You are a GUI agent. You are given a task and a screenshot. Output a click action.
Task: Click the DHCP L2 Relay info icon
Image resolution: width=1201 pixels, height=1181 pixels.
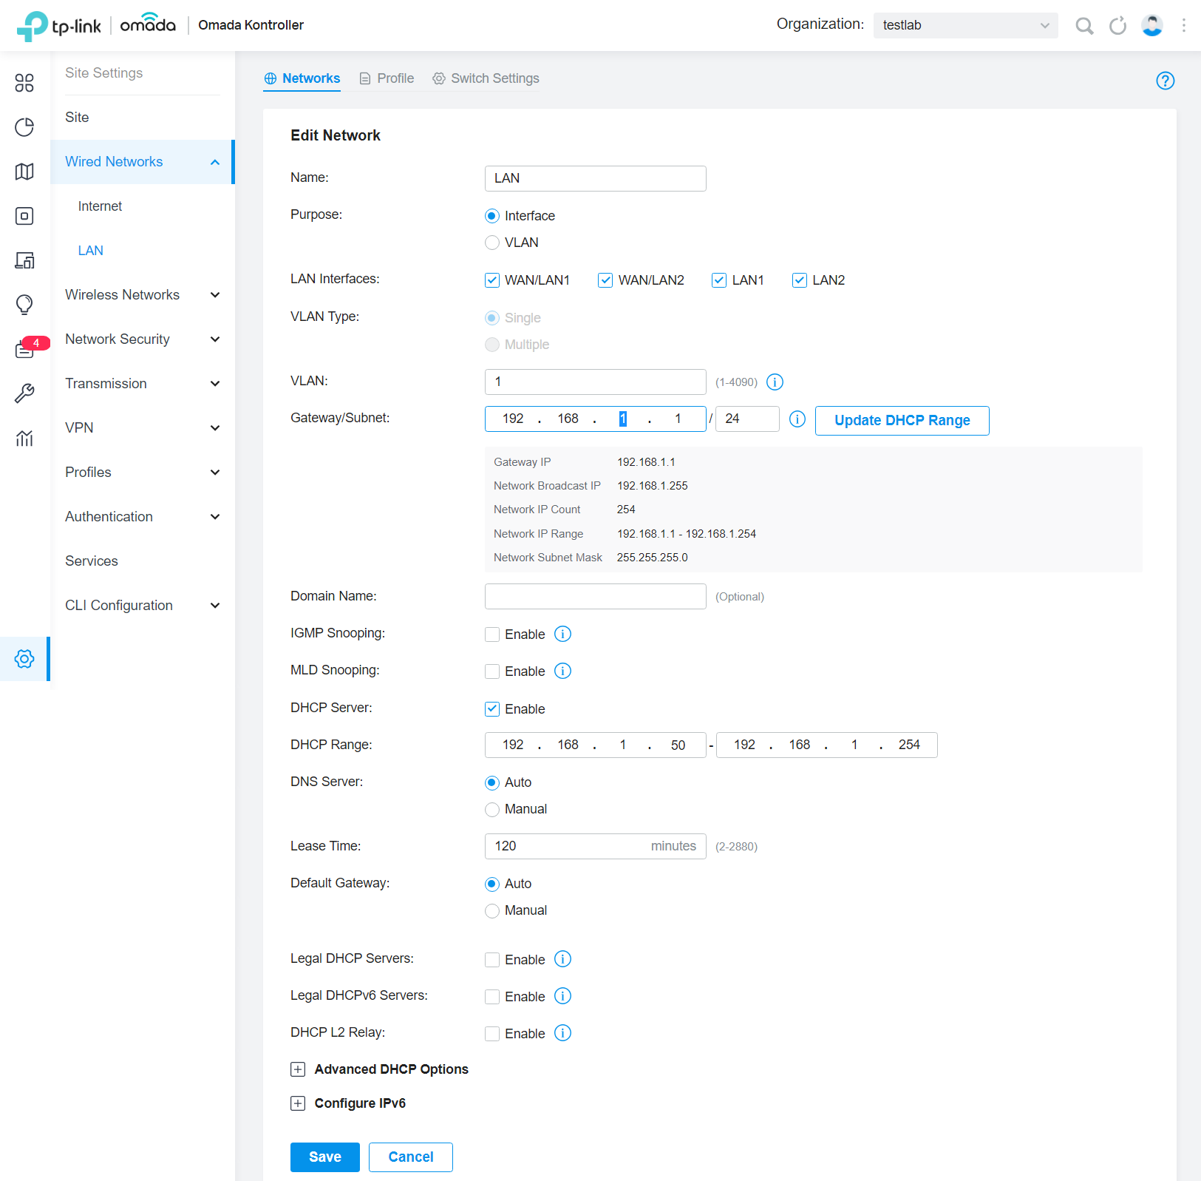[x=563, y=1034]
